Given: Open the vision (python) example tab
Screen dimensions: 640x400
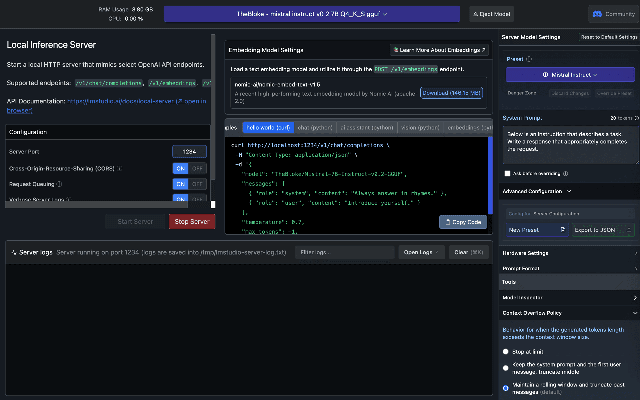Looking at the screenshot, I should tap(420, 127).
